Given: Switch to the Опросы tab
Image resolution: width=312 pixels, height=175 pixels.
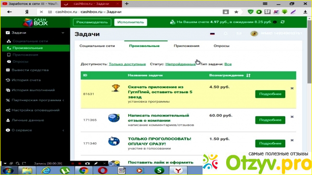Looking at the screenshot, I should coord(221,46).
